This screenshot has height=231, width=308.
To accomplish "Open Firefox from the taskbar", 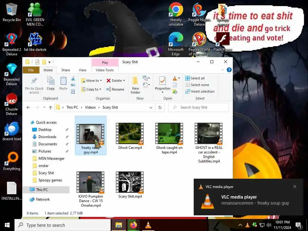I will (x=133, y=225).
